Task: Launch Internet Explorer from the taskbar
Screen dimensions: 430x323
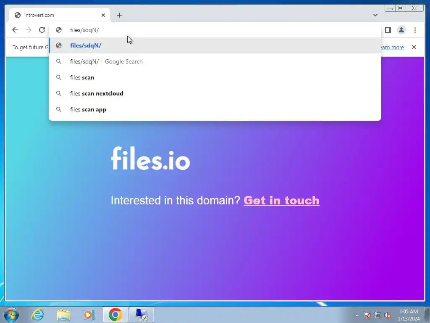Action: 37,315
